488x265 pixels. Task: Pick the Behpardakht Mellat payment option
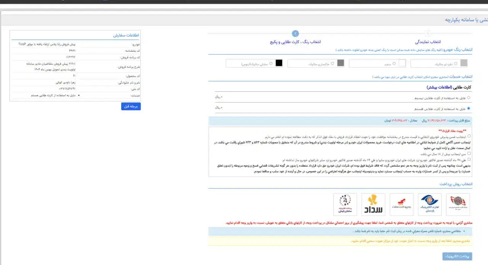coord(401,204)
